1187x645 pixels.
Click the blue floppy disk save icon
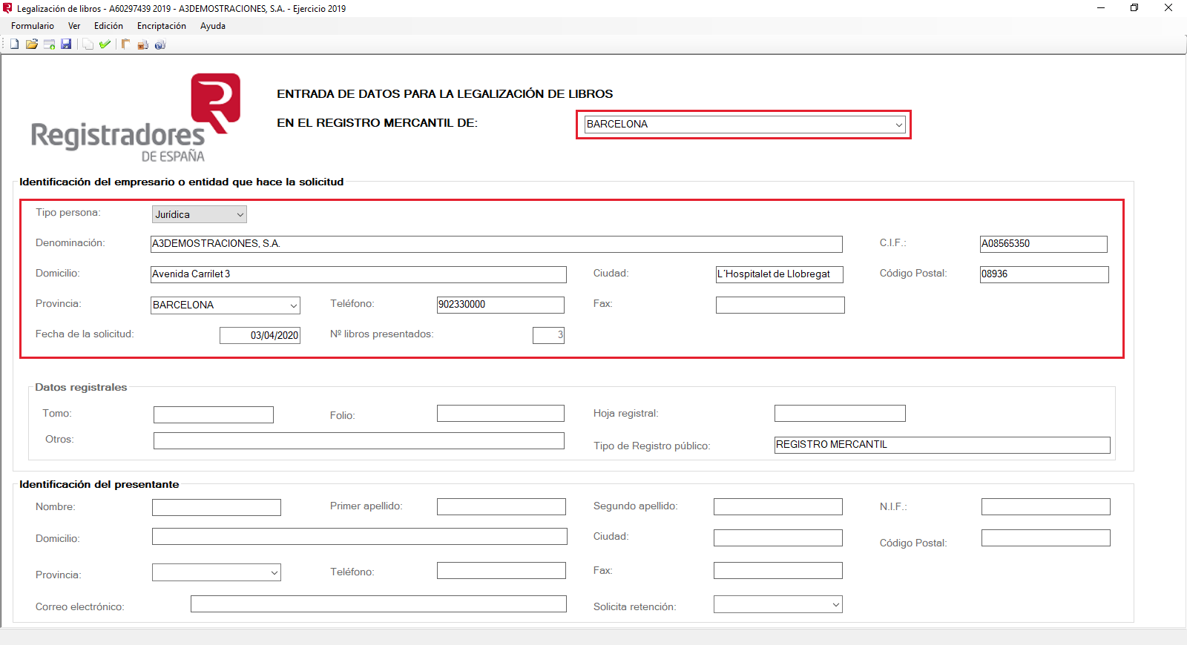coord(66,44)
